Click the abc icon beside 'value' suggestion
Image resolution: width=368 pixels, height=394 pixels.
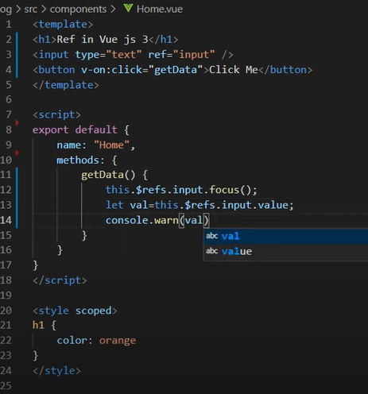click(x=212, y=251)
